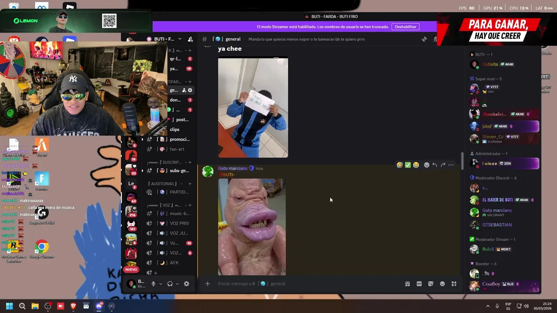The width and height of the screenshot is (557, 313).
Task: Open more options on hovered message
Action: 451,165
